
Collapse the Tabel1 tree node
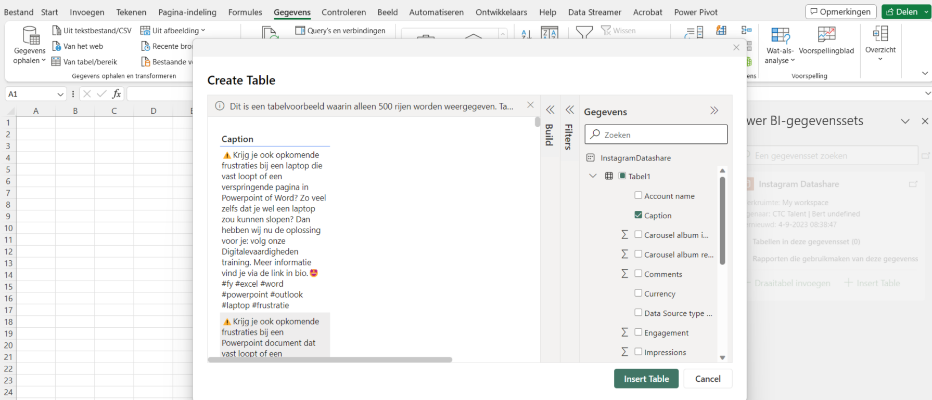click(x=593, y=176)
